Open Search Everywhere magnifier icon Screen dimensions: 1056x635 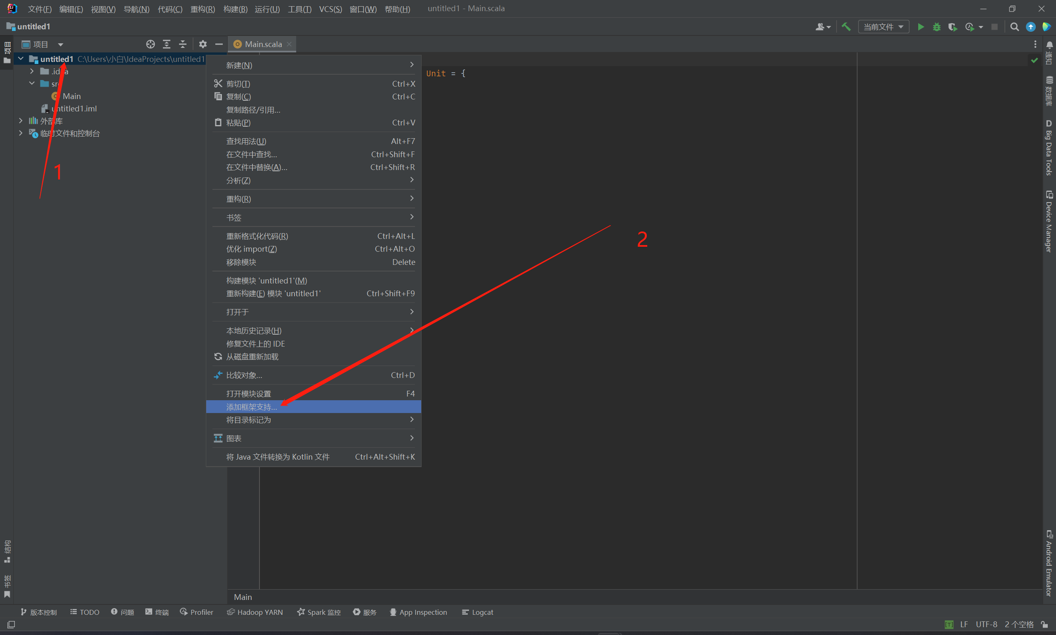[x=1014, y=27]
